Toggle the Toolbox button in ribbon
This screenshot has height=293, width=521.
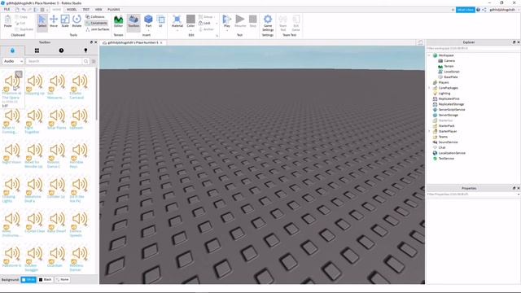(x=134, y=22)
